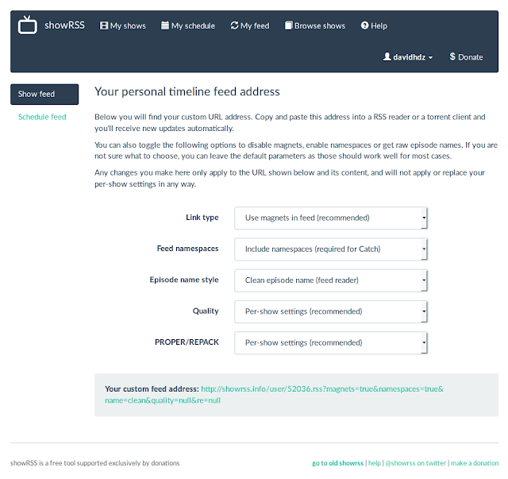The image size is (508, 479).
Task: Switch to the Schedule feed tab
Action: pyautogui.click(x=42, y=117)
